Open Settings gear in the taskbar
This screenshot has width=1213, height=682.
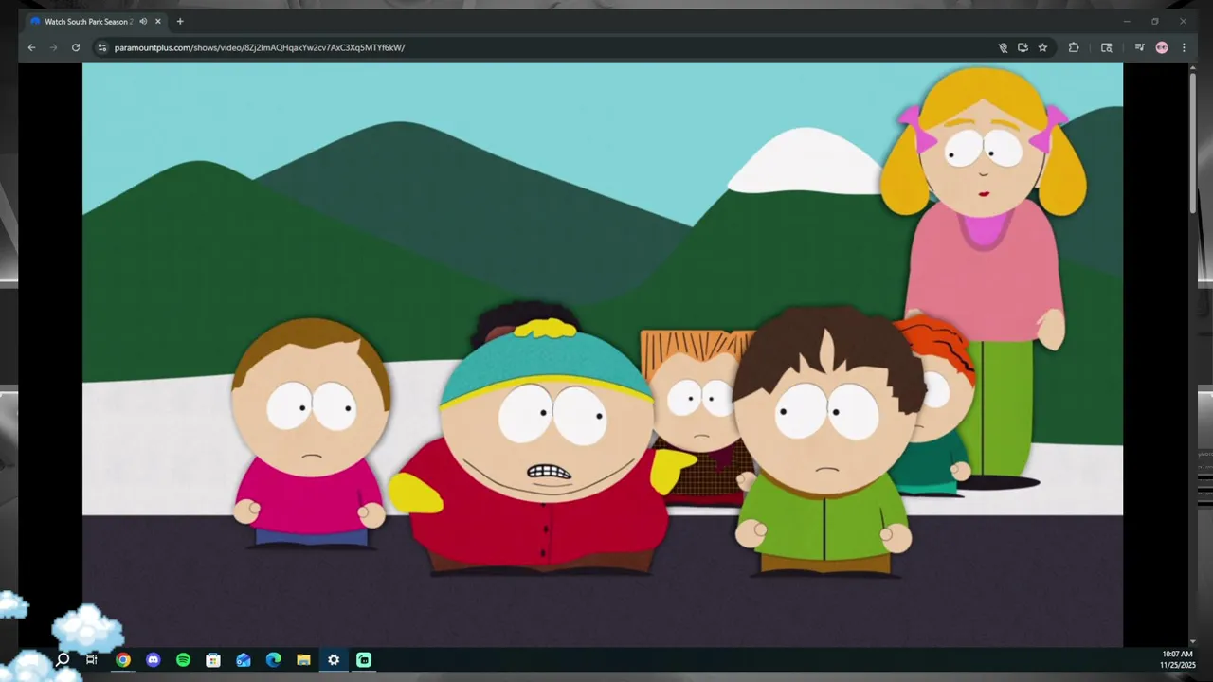click(334, 659)
